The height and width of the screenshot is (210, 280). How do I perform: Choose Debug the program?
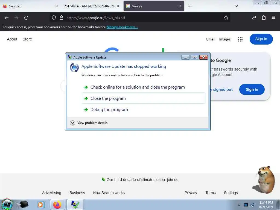coord(143,109)
